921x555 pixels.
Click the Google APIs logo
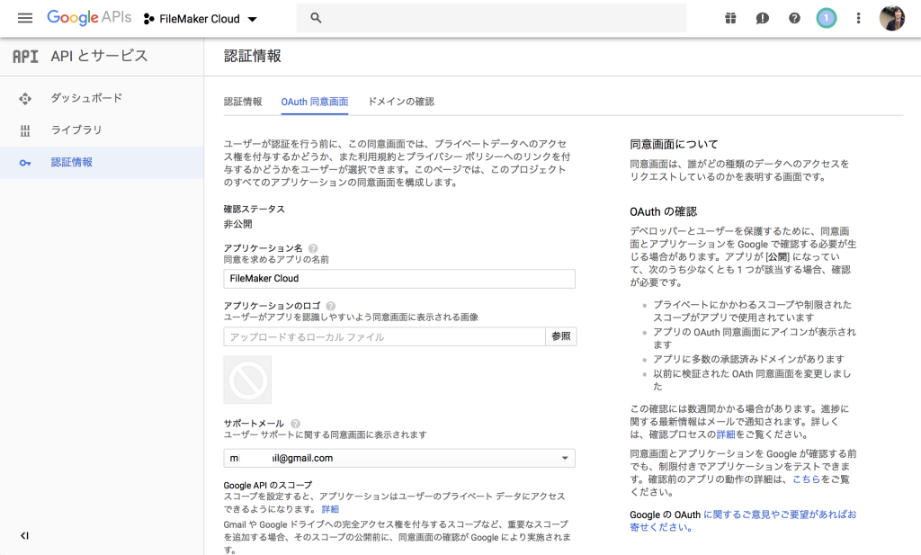[89, 18]
